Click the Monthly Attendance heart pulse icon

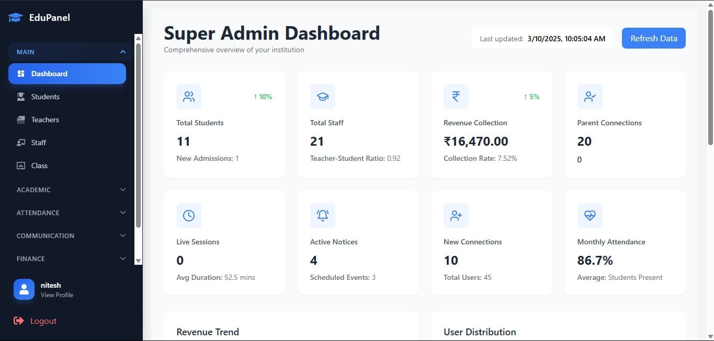(590, 216)
